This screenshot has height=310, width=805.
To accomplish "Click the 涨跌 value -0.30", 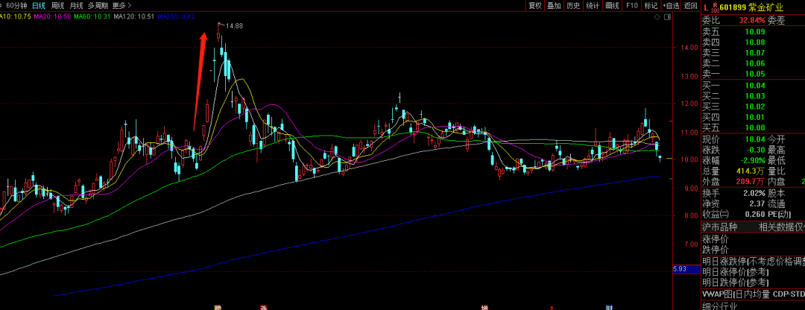I will coord(755,149).
